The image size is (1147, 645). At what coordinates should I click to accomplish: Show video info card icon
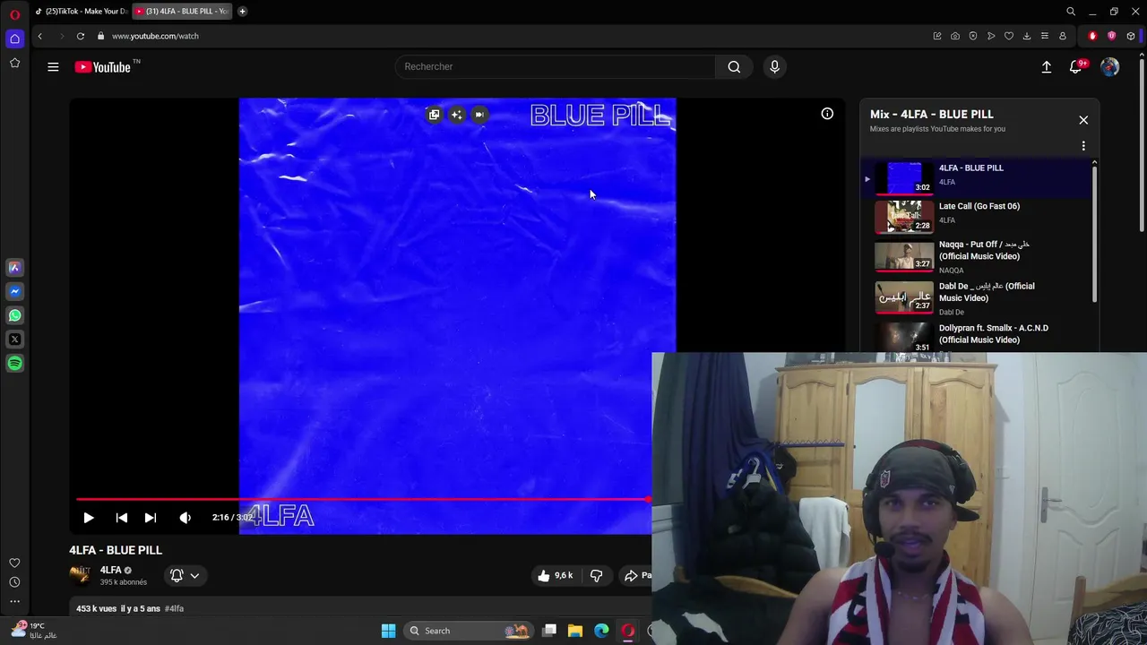(827, 114)
